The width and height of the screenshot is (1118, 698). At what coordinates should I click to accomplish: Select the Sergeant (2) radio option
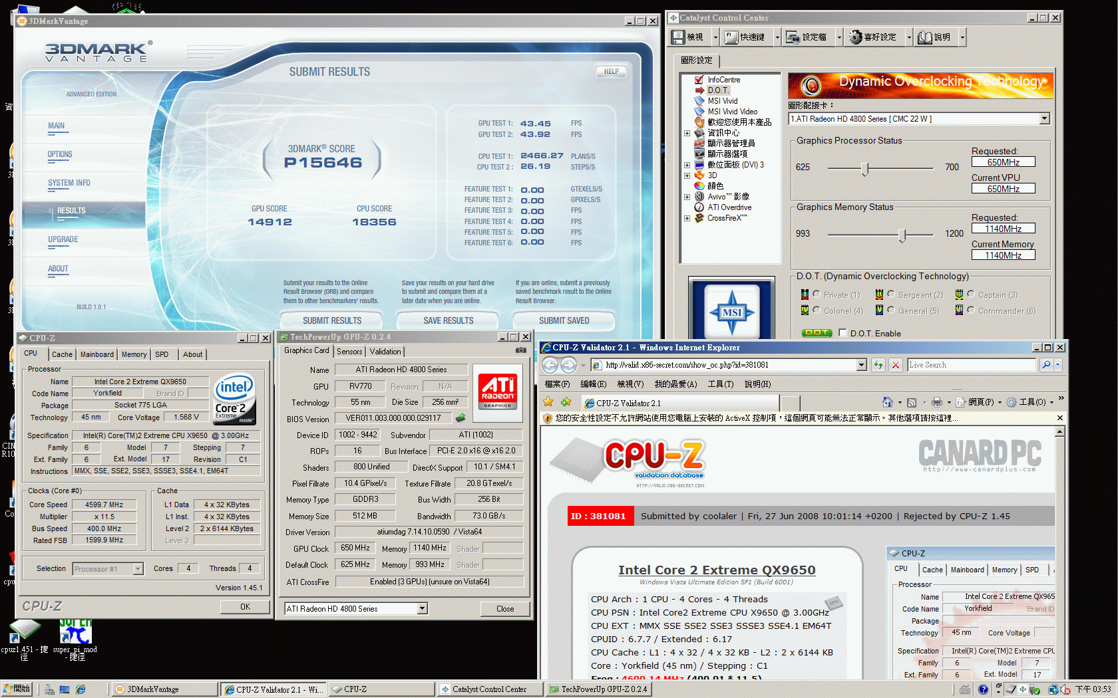click(890, 294)
